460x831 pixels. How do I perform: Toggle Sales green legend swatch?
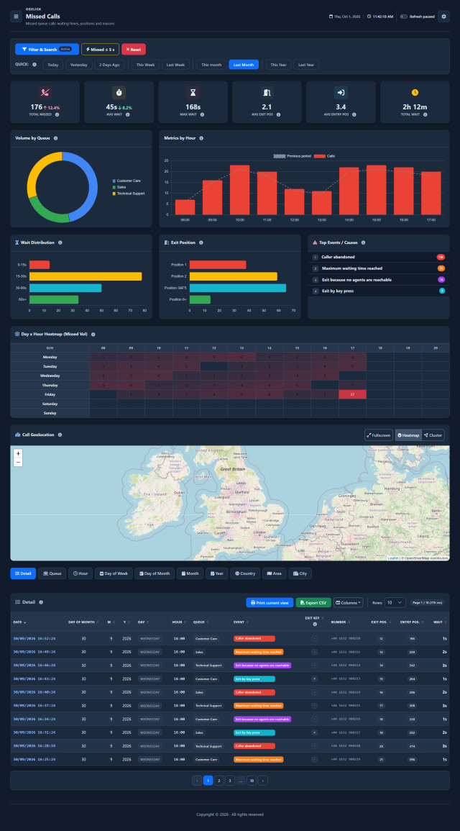(114, 187)
